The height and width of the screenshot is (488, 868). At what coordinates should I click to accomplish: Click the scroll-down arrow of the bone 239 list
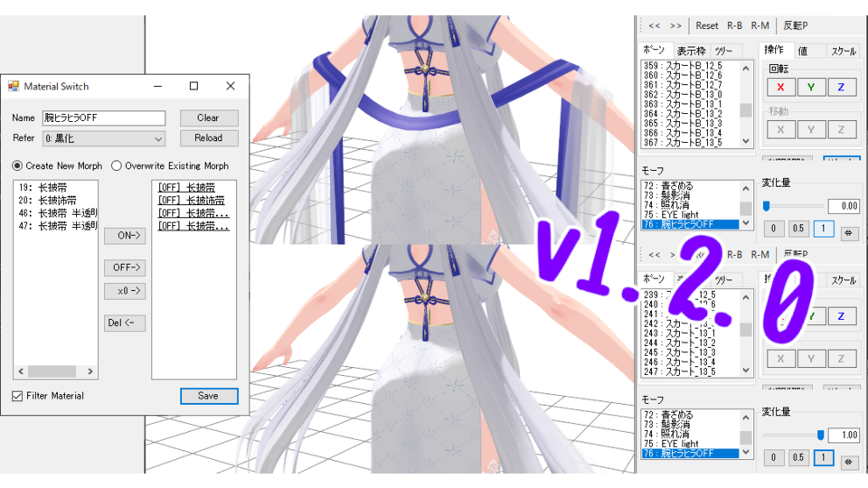(746, 371)
